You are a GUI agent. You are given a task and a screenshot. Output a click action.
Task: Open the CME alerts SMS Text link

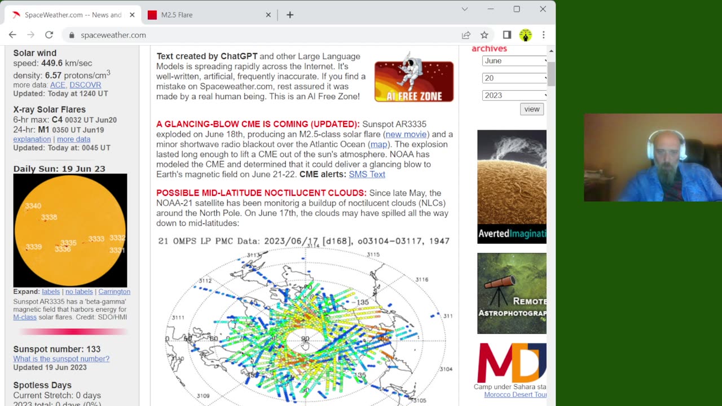(367, 174)
